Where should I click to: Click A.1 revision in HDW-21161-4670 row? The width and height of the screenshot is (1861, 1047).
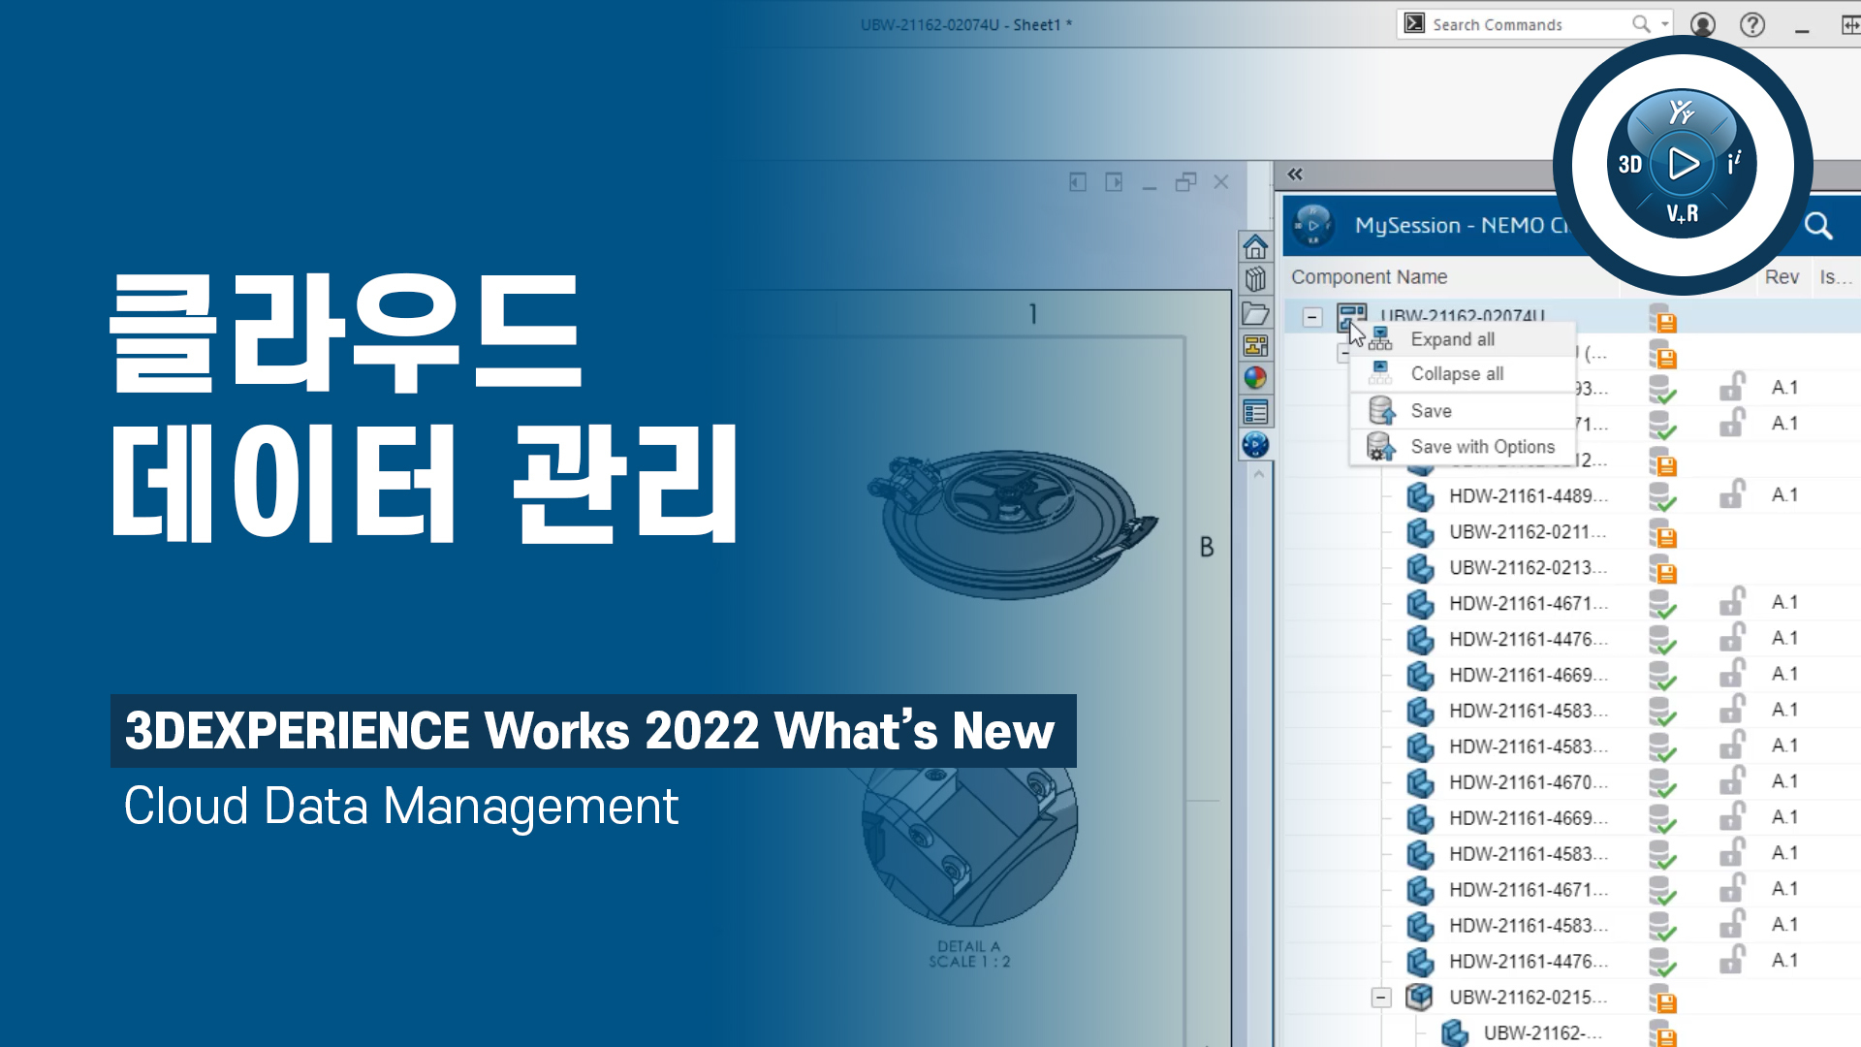(1784, 781)
